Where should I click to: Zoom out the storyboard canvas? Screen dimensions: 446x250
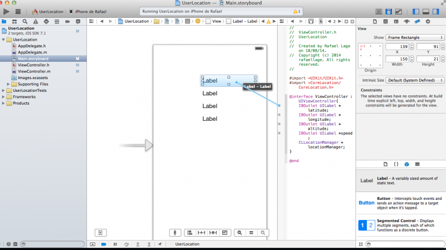point(240,233)
